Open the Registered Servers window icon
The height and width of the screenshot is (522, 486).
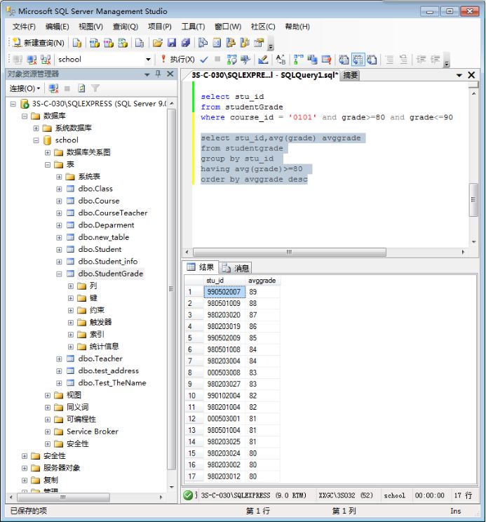(x=203, y=43)
